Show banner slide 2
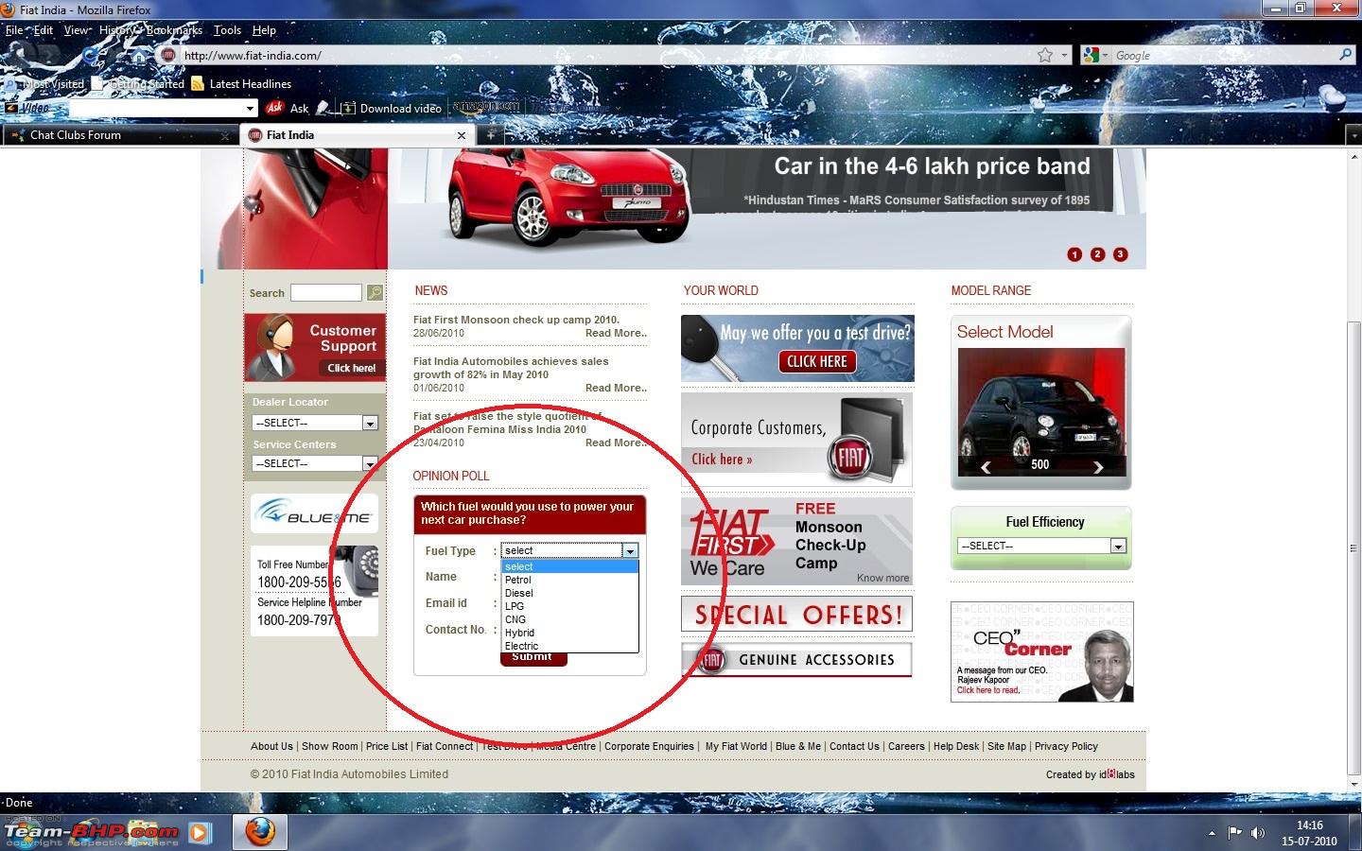Viewport: 1362px width, 851px height. point(1097,254)
